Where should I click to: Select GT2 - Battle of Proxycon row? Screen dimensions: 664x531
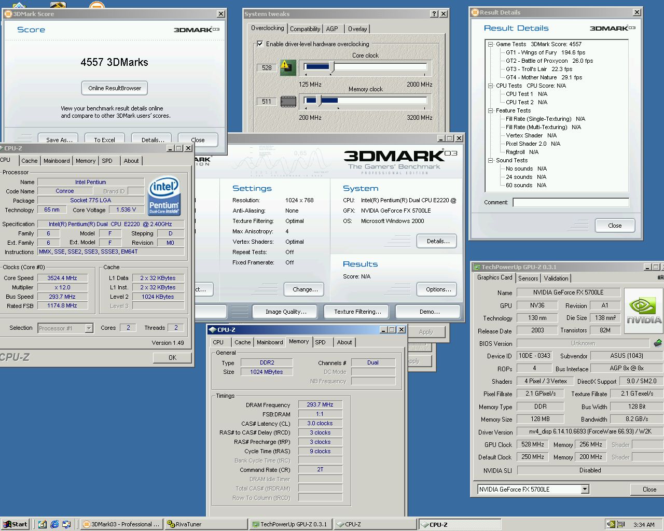pos(549,61)
